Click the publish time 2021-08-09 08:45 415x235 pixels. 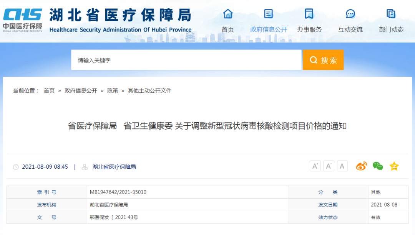click(45, 167)
